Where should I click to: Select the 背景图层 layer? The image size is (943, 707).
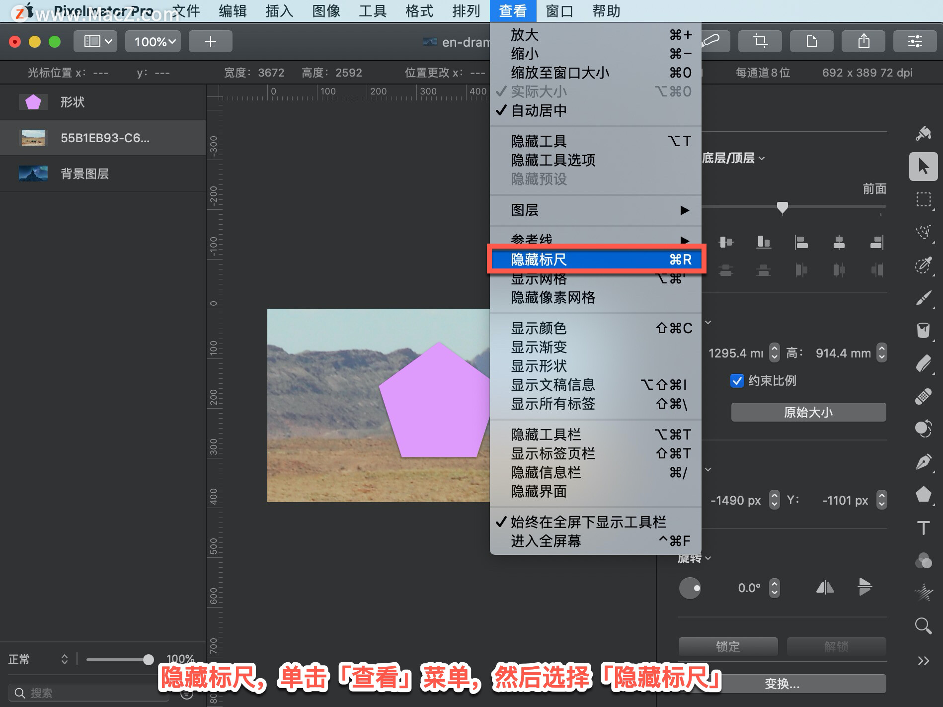pyautogui.click(x=103, y=174)
